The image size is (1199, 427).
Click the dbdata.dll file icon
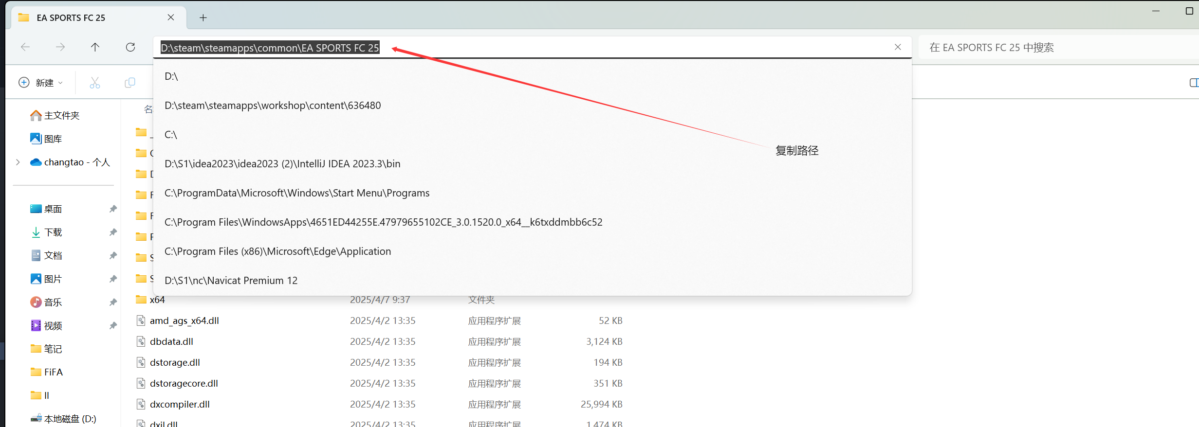click(x=141, y=341)
